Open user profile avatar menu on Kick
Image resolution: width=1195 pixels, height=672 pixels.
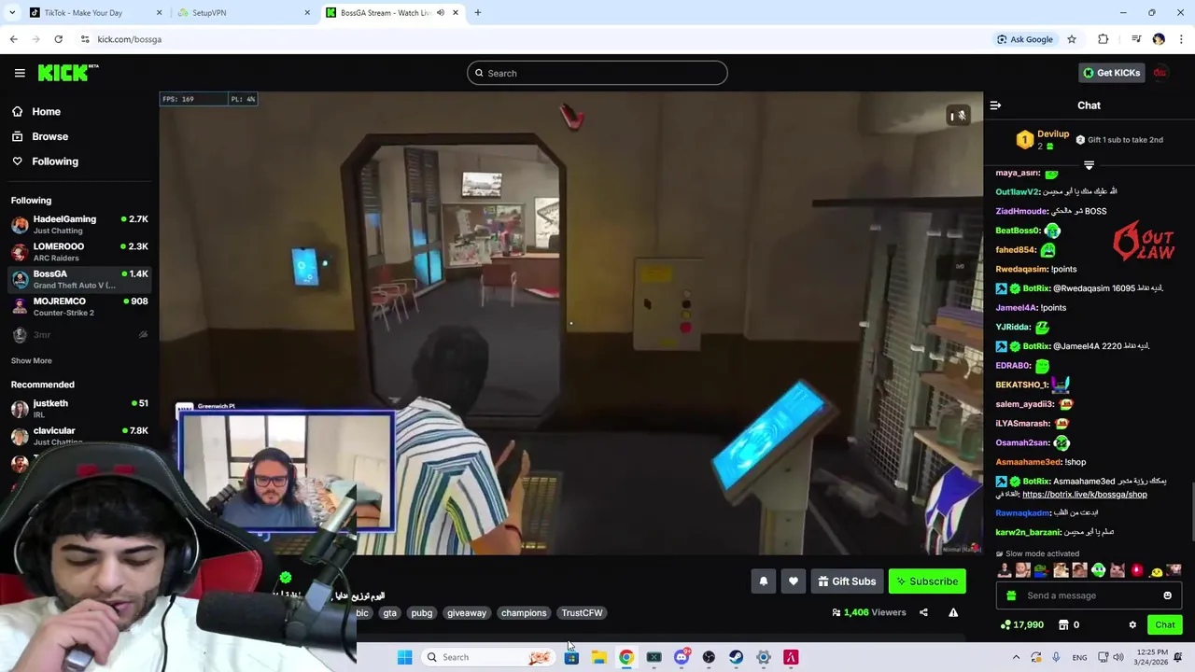[x=1160, y=73]
